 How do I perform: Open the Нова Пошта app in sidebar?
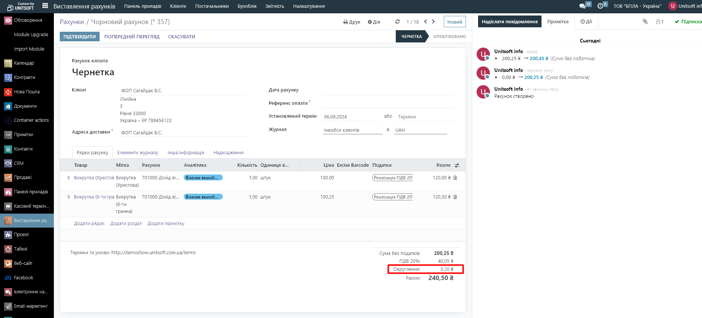pos(27,92)
